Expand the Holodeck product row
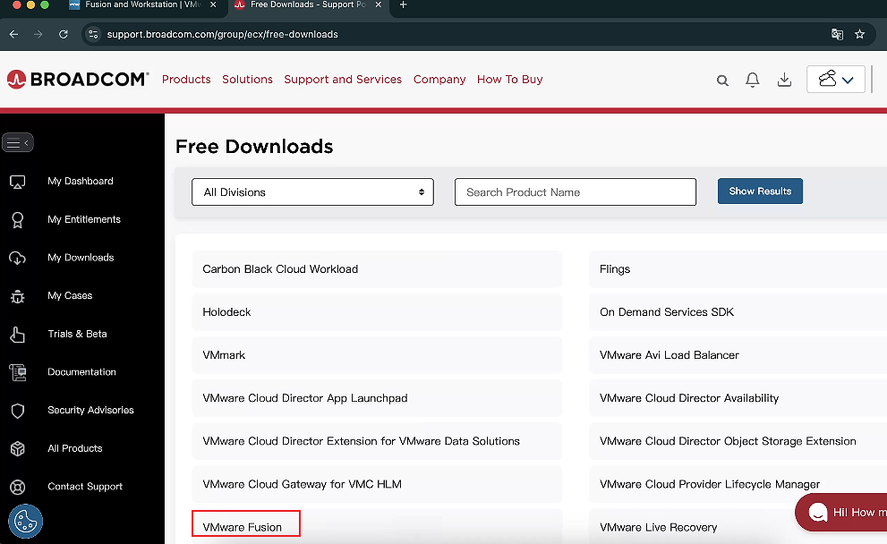887x544 pixels. click(x=378, y=312)
